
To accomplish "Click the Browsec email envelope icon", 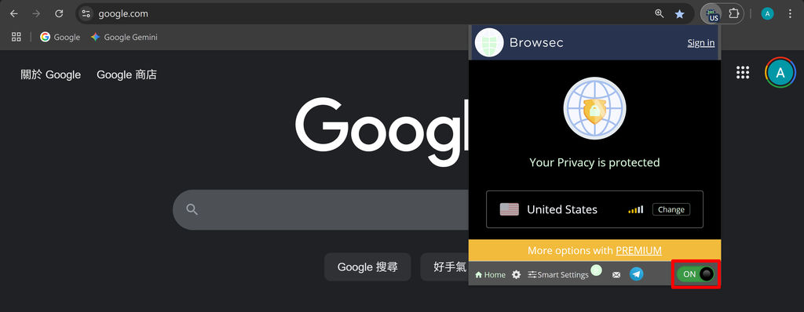I will [616, 275].
